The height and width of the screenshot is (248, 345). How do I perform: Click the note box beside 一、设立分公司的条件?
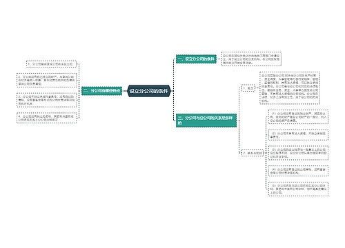pyautogui.click(x=251, y=59)
